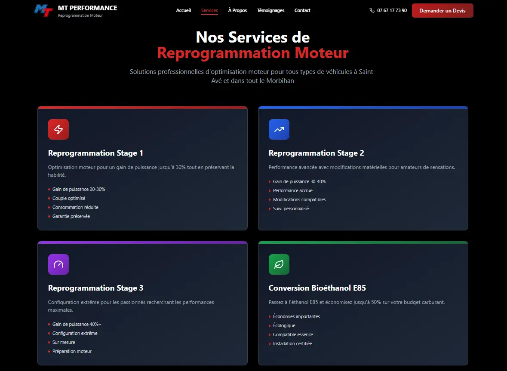507x371 pixels.
Task: Navigate to the Témoignages section
Action: tap(270, 10)
